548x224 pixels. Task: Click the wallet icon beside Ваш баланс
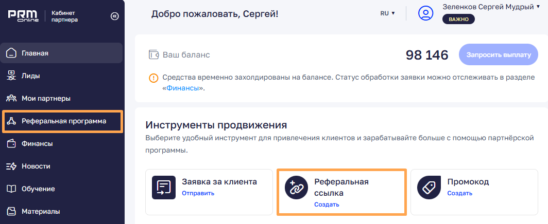pyautogui.click(x=154, y=55)
